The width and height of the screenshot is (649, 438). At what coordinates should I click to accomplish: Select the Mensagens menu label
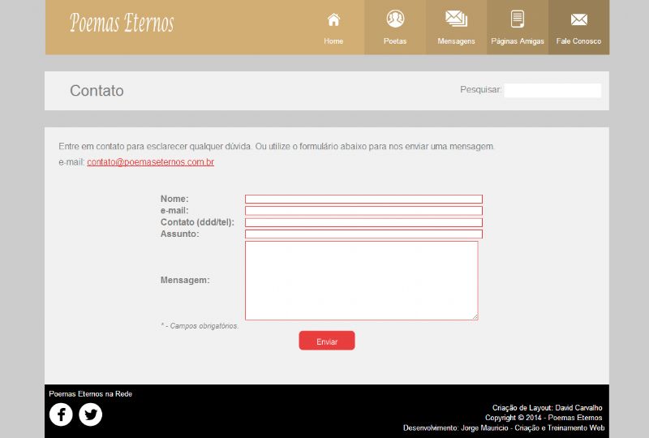(x=456, y=41)
